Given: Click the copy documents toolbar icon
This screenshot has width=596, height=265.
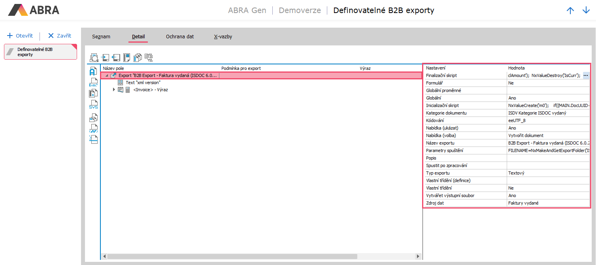Looking at the screenshot, I should click(138, 58).
